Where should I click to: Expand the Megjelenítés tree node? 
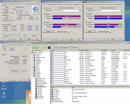pos(32,61)
